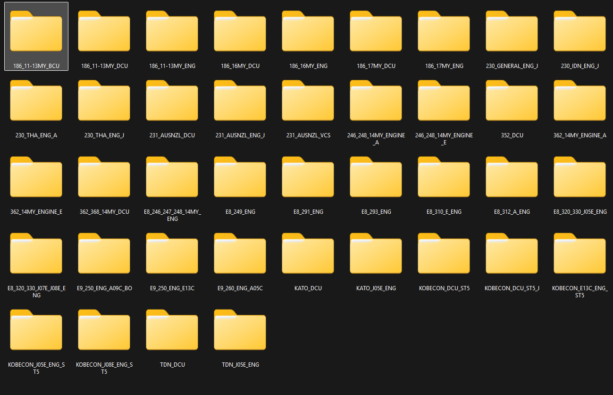Click the 230_THA_ENG_J folder name

pyautogui.click(x=104, y=135)
